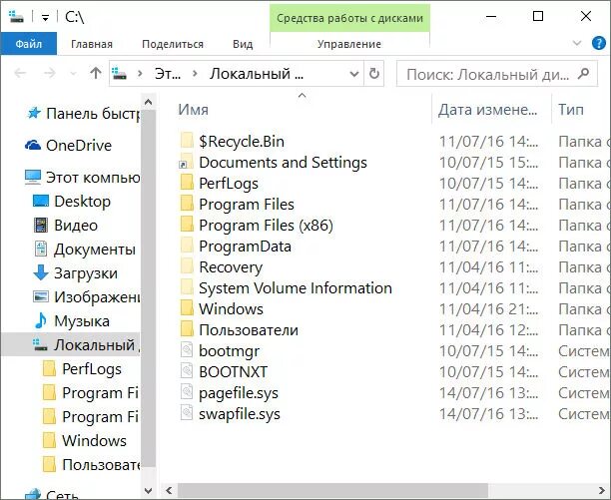Viewport: 611px width, 500px height.
Task: Click the horizontal scrollbar left arrow
Action: (169, 491)
